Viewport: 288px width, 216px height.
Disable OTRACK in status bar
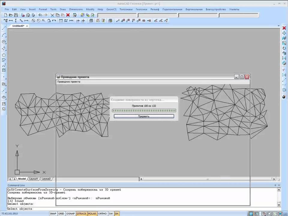(x=81, y=214)
